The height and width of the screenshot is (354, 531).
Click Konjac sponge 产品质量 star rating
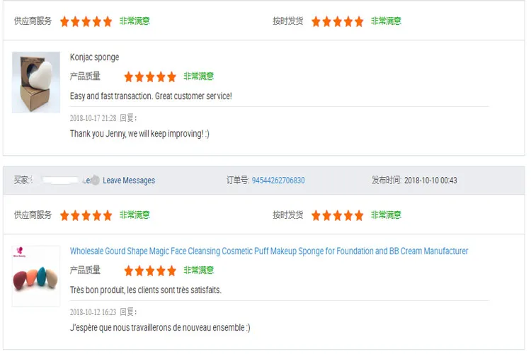pyautogui.click(x=149, y=76)
